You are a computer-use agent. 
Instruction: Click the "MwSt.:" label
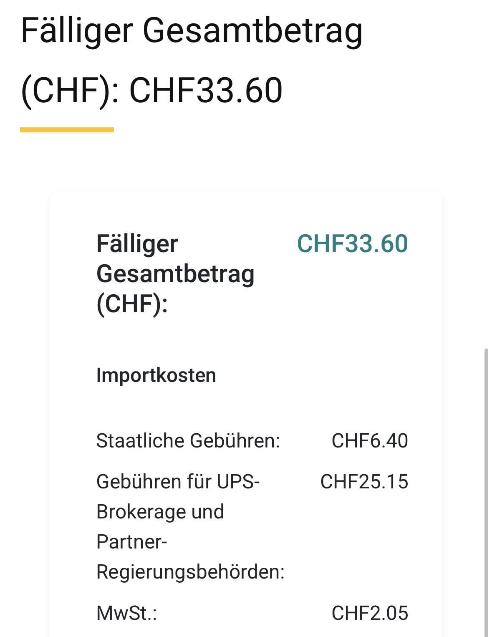tap(126, 613)
